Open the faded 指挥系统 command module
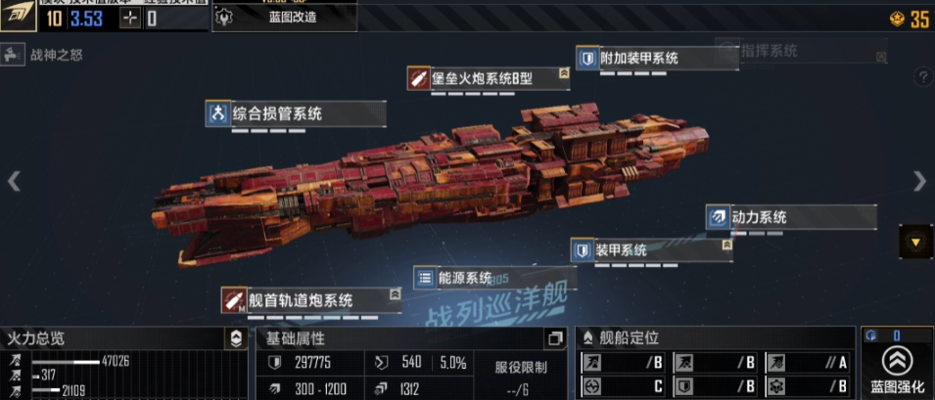 (801, 51)
